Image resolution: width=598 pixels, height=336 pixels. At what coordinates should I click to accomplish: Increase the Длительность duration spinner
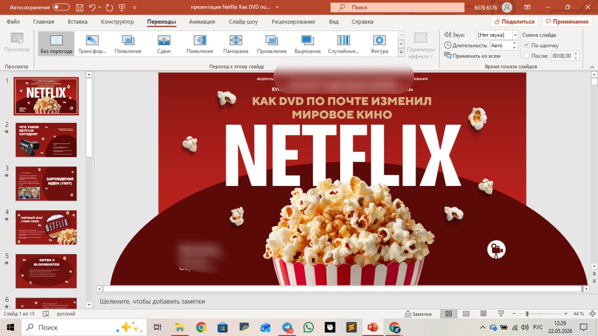click(515, 43)
